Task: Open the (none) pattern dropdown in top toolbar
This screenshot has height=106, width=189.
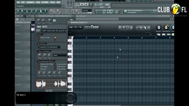Action: [x=87, y=11]
